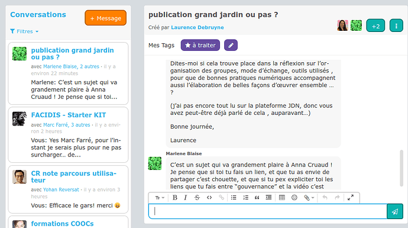Edit tags with the pencil button
The width and height of the screenshot is (408, 228).
(x=231, y=45)
